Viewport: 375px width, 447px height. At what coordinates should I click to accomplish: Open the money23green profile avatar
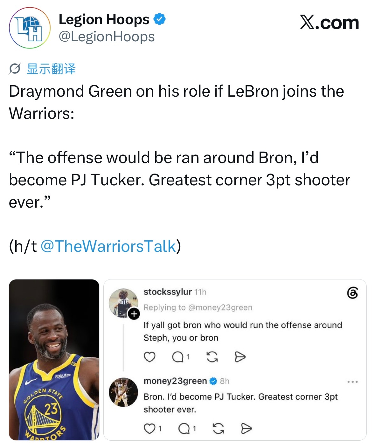pos(123,392)
